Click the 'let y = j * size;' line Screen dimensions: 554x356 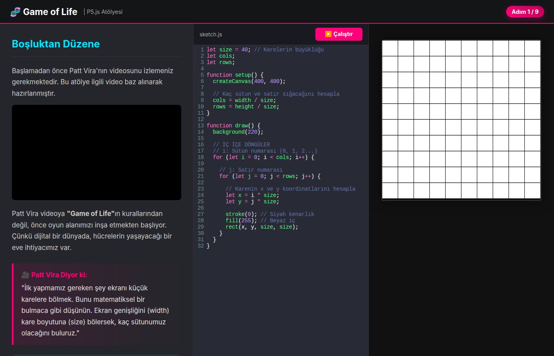pos(252,201)
